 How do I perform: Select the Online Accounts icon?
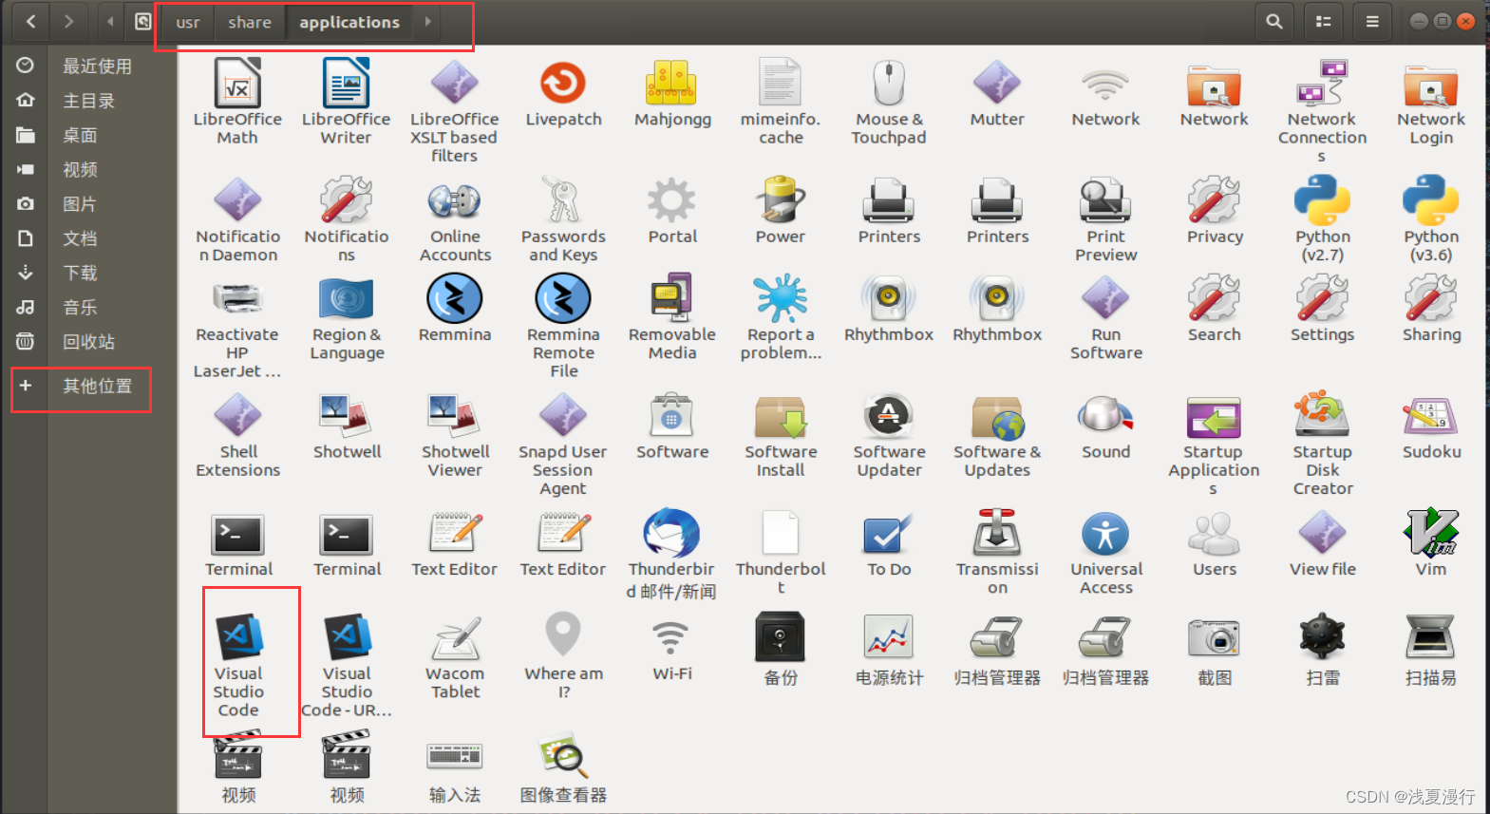[455, 200]
